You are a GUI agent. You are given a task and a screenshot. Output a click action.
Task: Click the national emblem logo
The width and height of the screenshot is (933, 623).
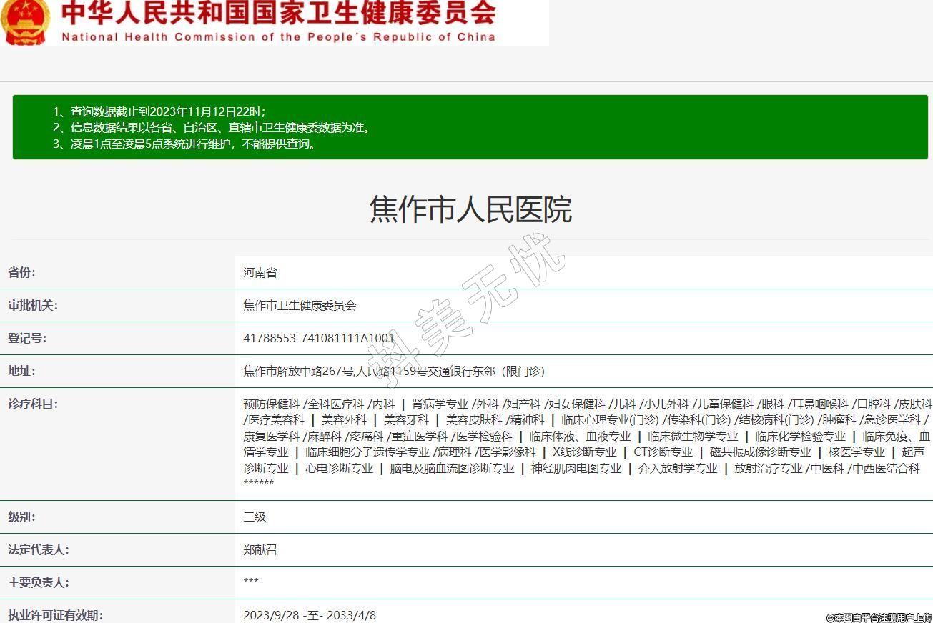click(26, 20)
